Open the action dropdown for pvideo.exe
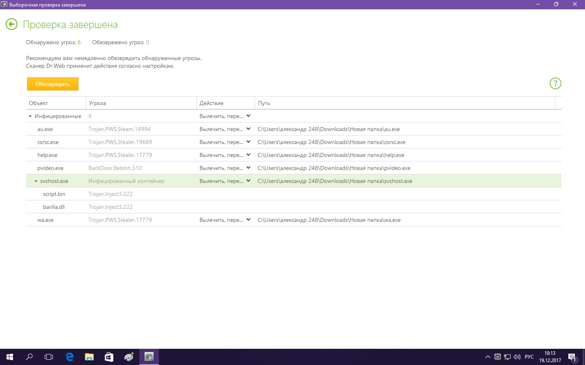 point(248,168)
